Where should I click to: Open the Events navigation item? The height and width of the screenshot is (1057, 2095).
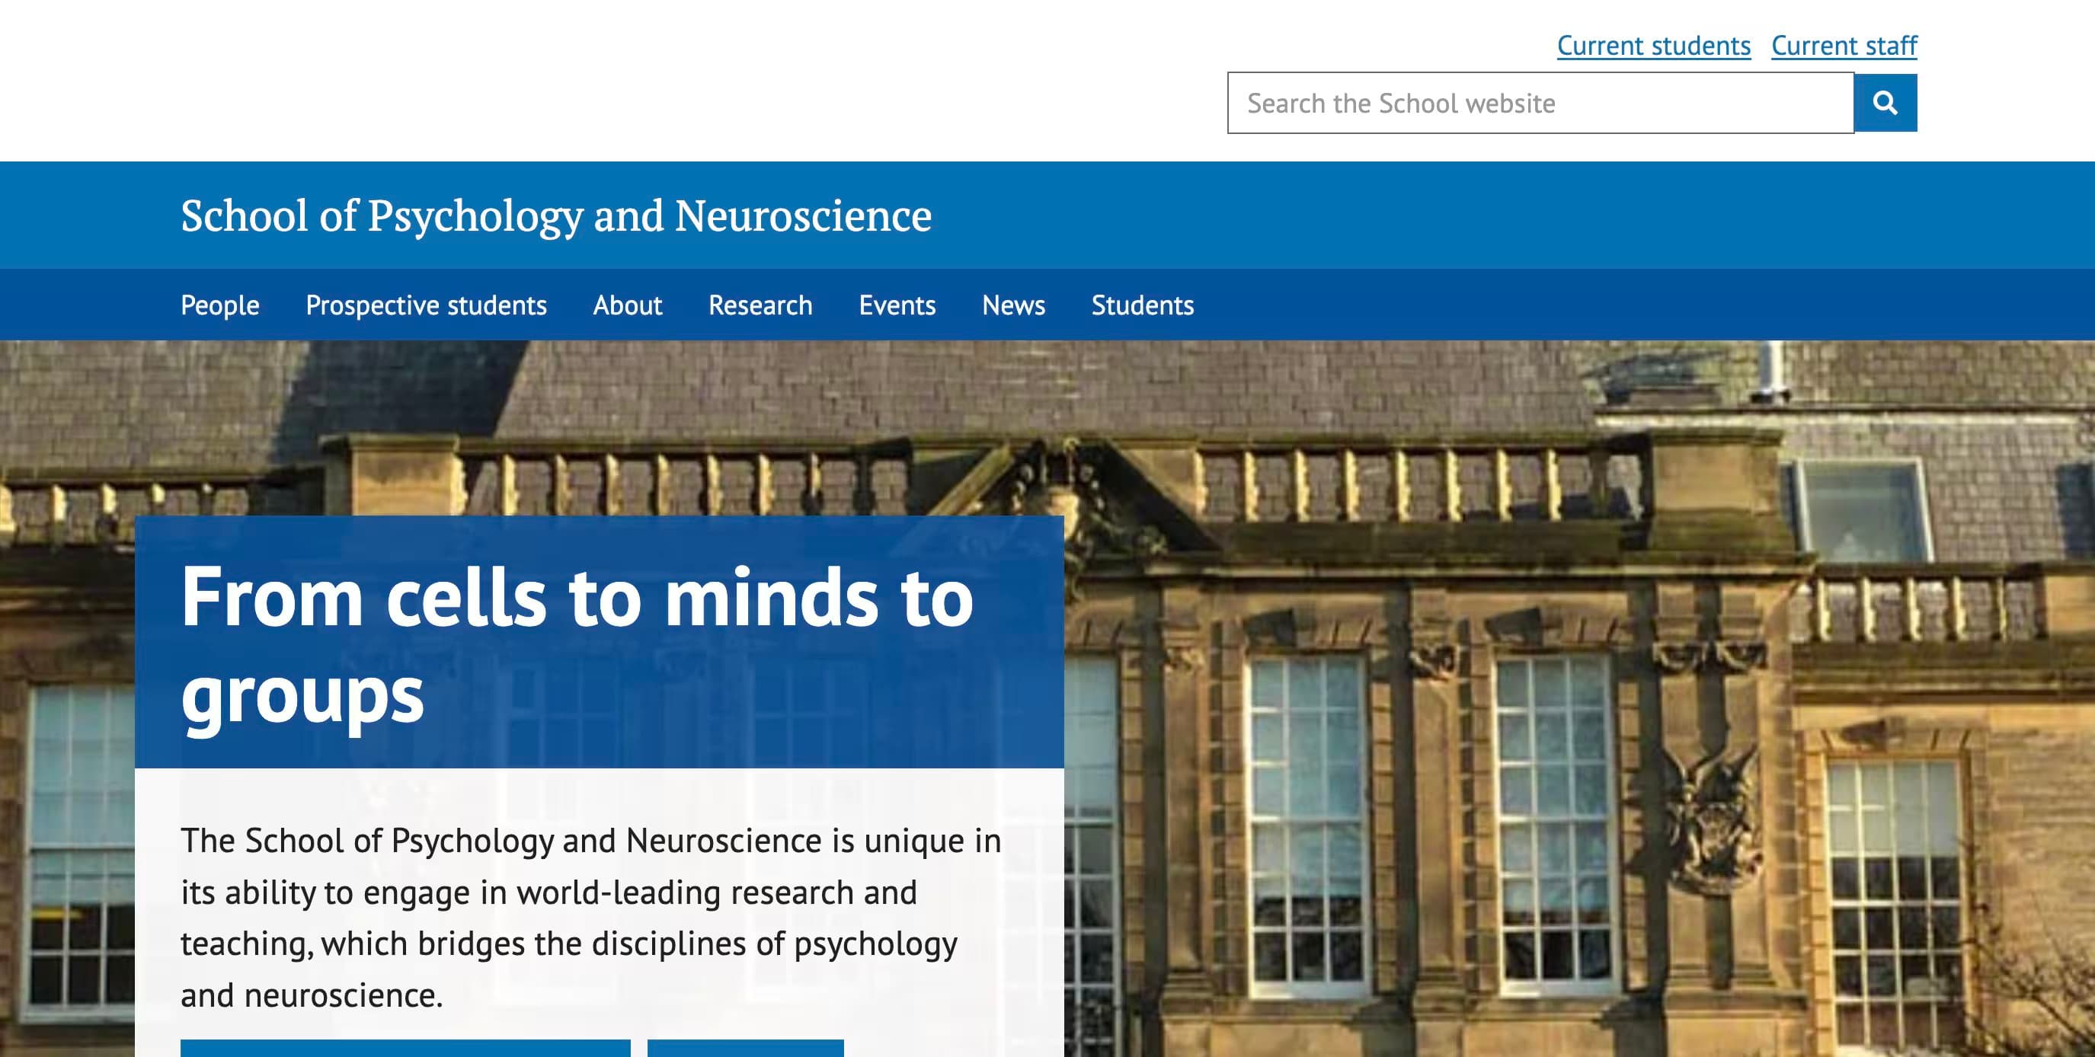(x=897, y=305)
